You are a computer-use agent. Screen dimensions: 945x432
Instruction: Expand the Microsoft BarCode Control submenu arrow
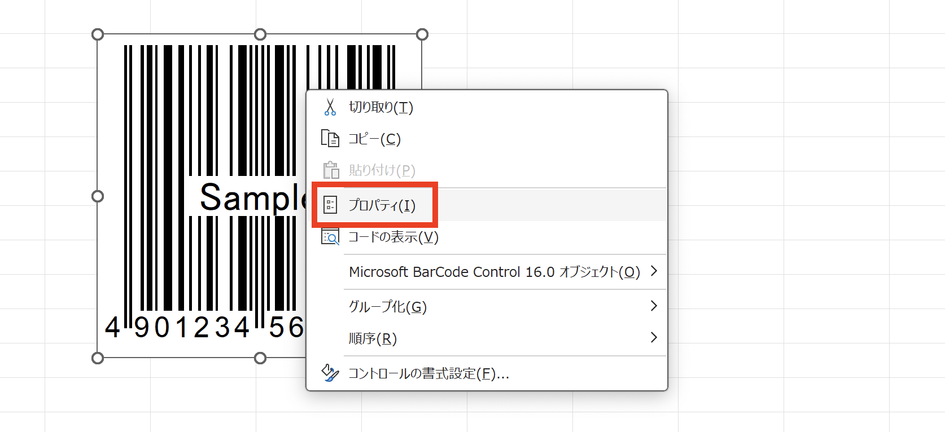pos(654,271)
